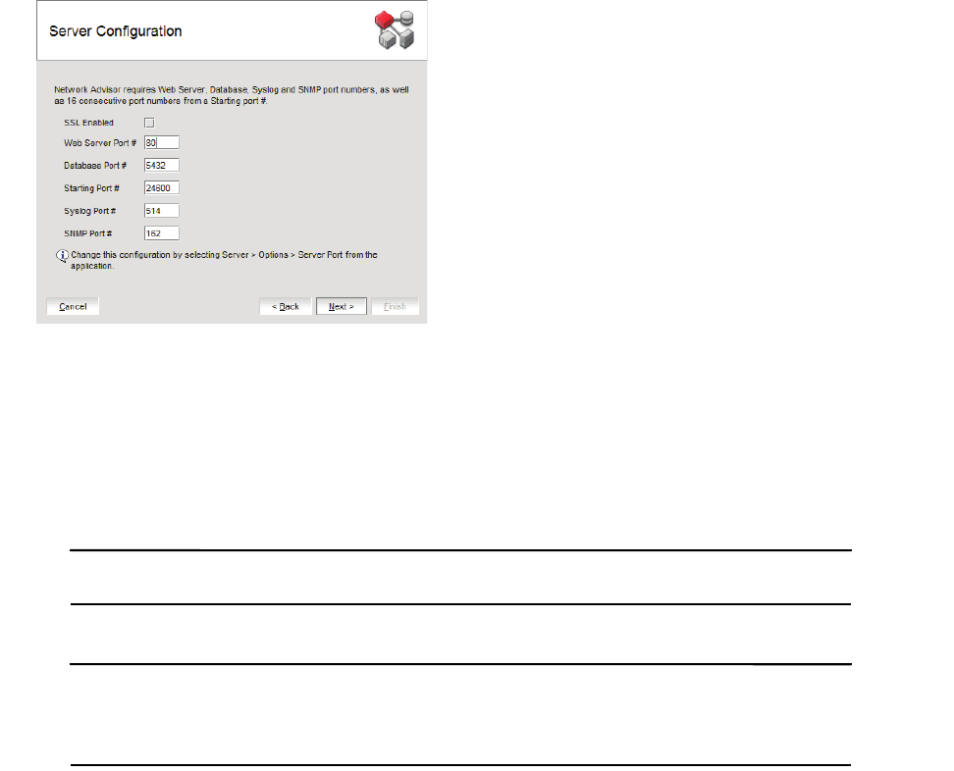The height and width of the screenshot is (771, 954).
Task: Click the SNMP Port # label
Action: (x=88, y=233)
